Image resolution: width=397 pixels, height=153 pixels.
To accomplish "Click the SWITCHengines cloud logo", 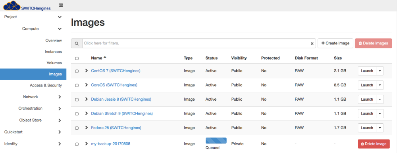I will [27, 6].
